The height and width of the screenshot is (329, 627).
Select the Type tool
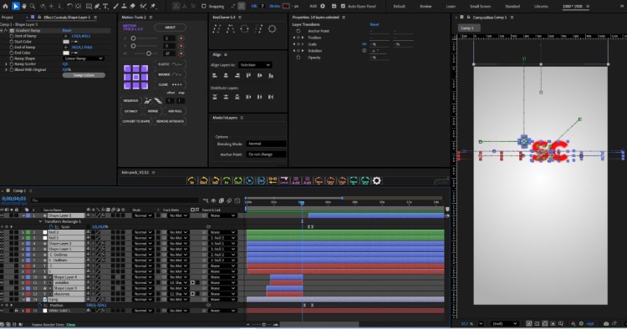point(105,6)
